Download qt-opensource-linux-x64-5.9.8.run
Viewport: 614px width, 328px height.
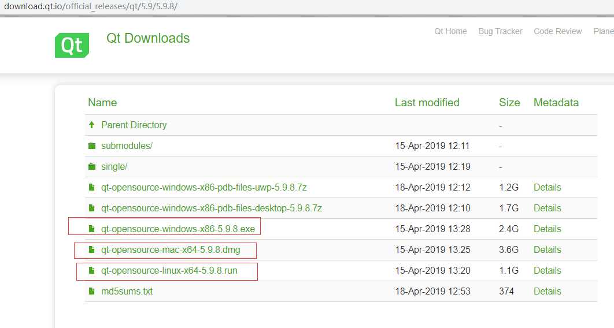(169, 270)
